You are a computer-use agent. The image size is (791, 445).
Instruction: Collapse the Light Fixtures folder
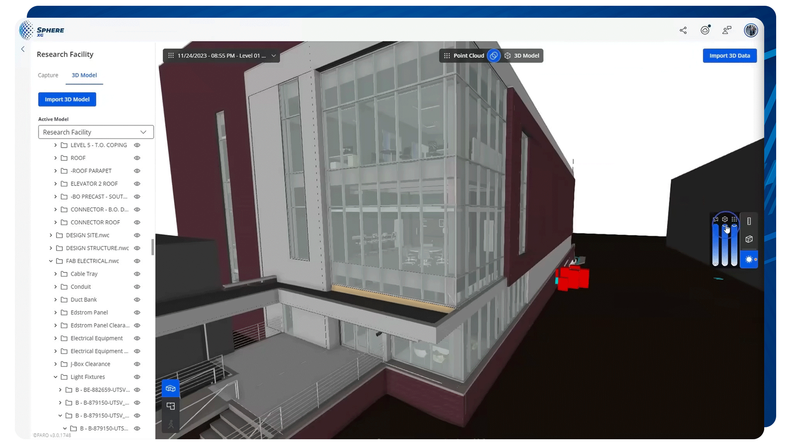56,377
